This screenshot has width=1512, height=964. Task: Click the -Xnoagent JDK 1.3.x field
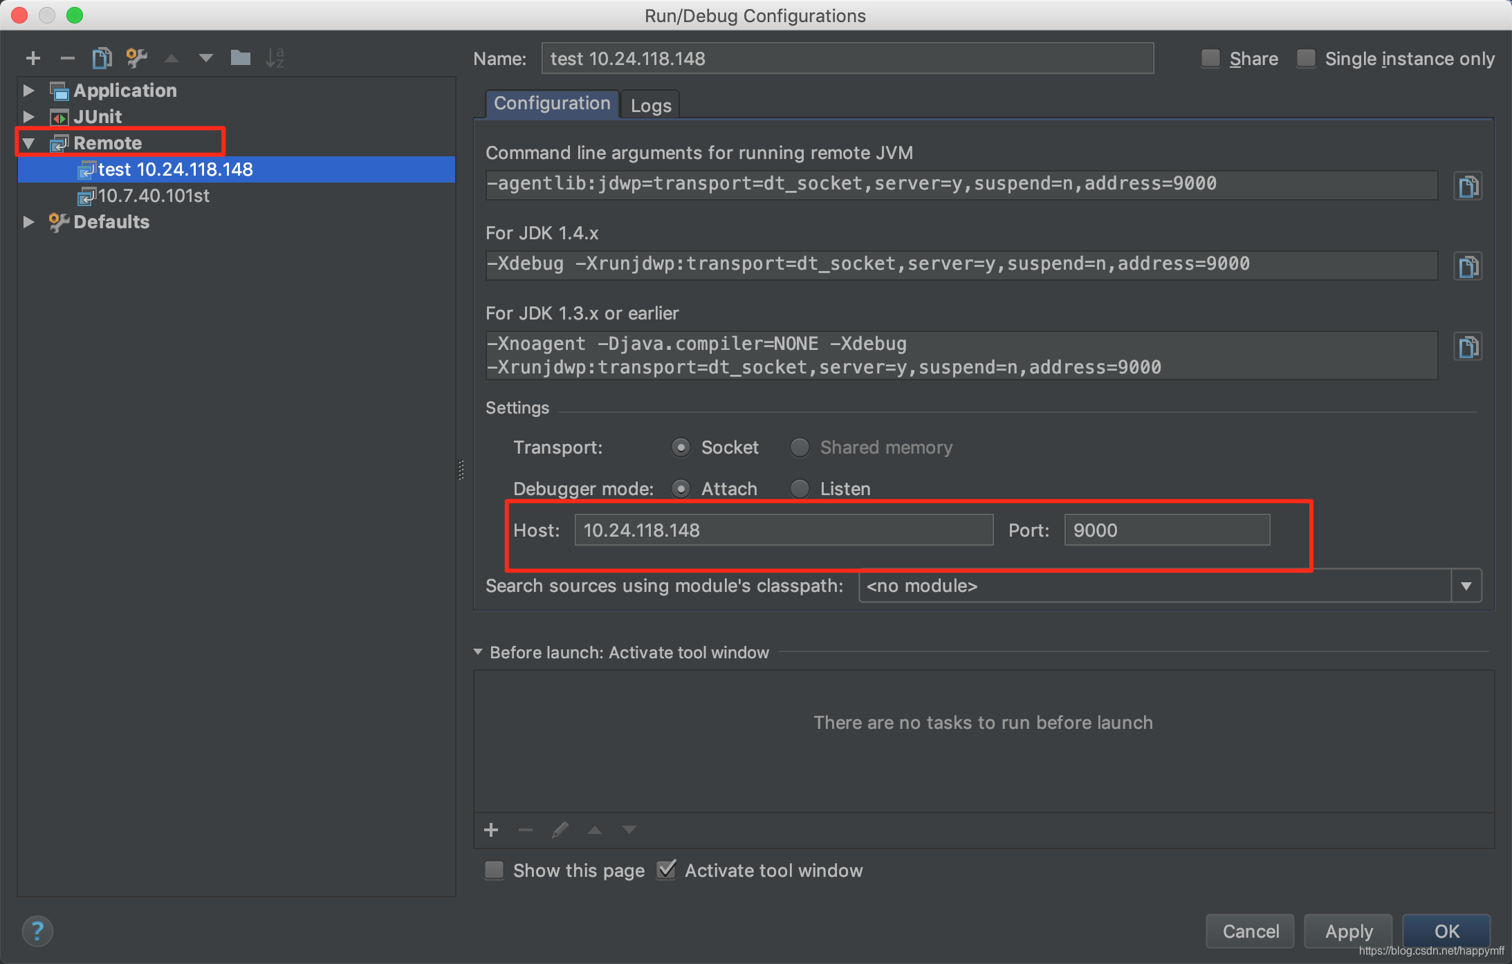tap(961, 355)
